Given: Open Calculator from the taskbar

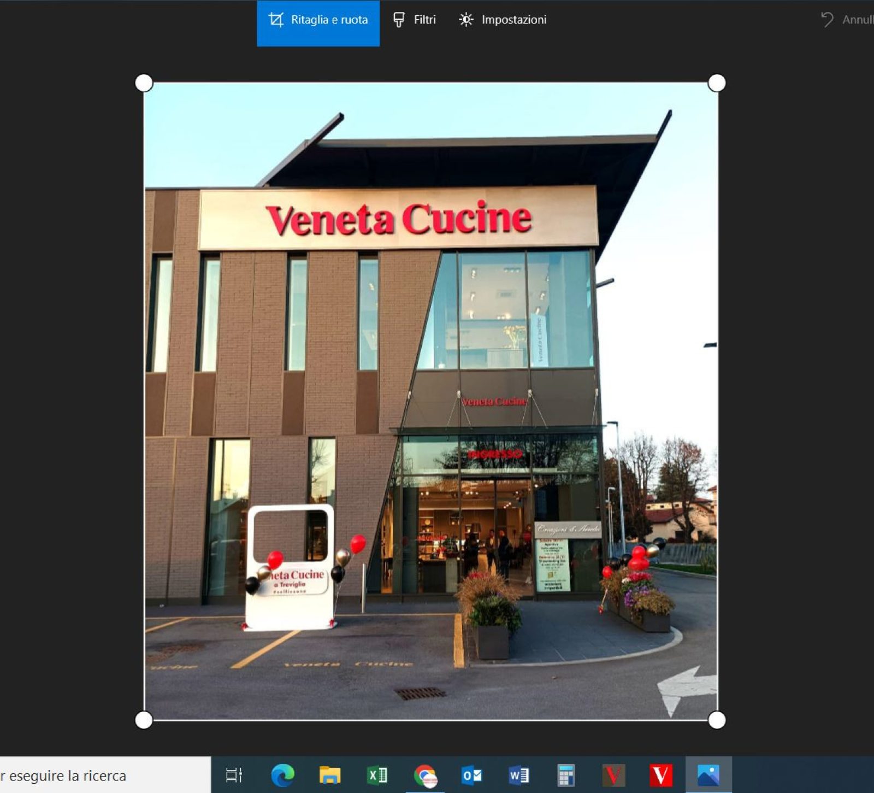Looking at the screenshot, I should pos(566,776).
